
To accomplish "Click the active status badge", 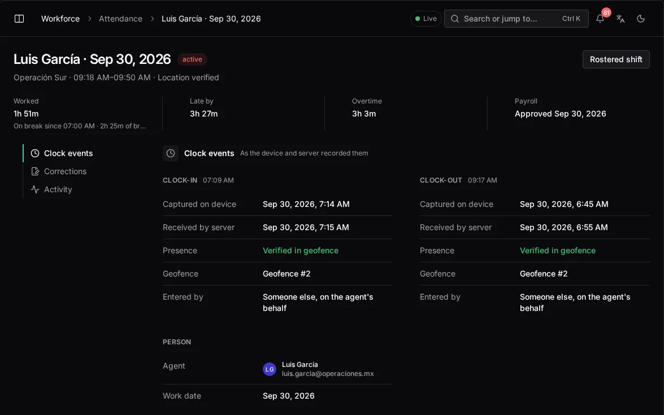I will click(x=192, y=59).
